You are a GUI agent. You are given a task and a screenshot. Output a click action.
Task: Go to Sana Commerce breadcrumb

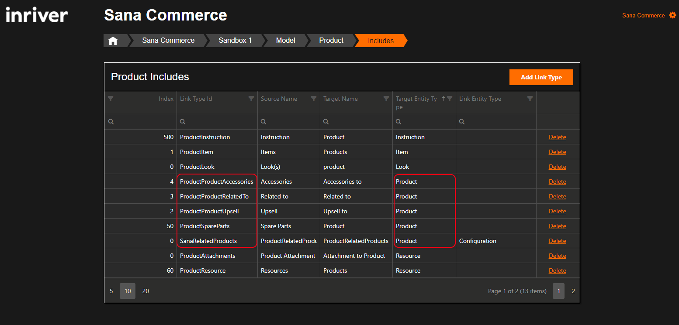pos(168,40)
